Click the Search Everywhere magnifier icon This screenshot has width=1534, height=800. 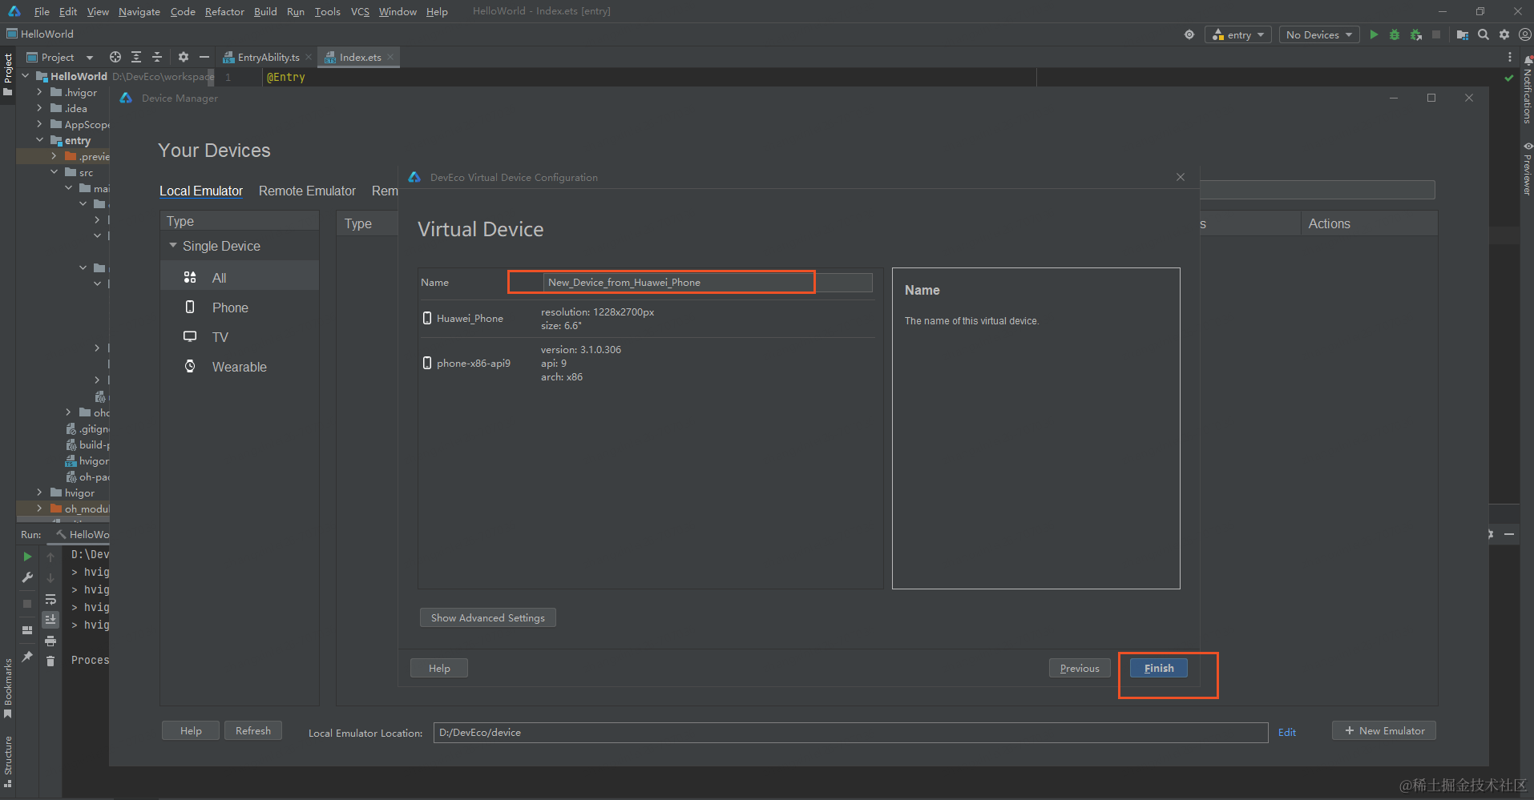click(x=1484, y=34)
